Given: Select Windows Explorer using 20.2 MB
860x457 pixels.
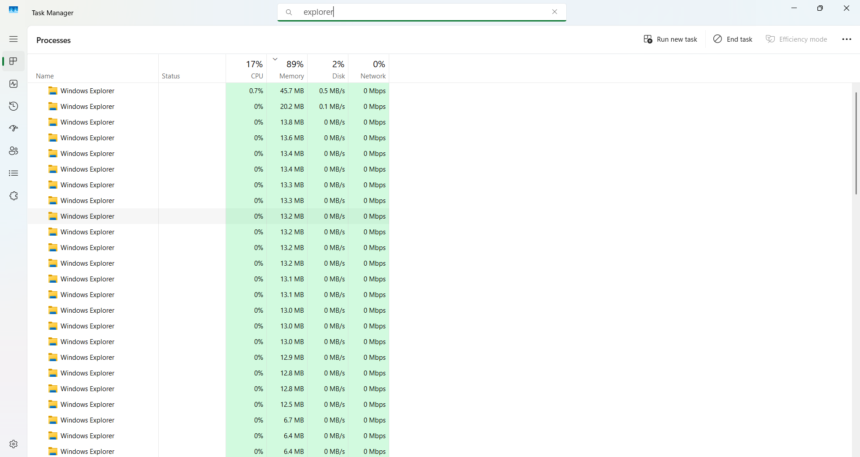Looking at the screenshot, I should 208,107.
